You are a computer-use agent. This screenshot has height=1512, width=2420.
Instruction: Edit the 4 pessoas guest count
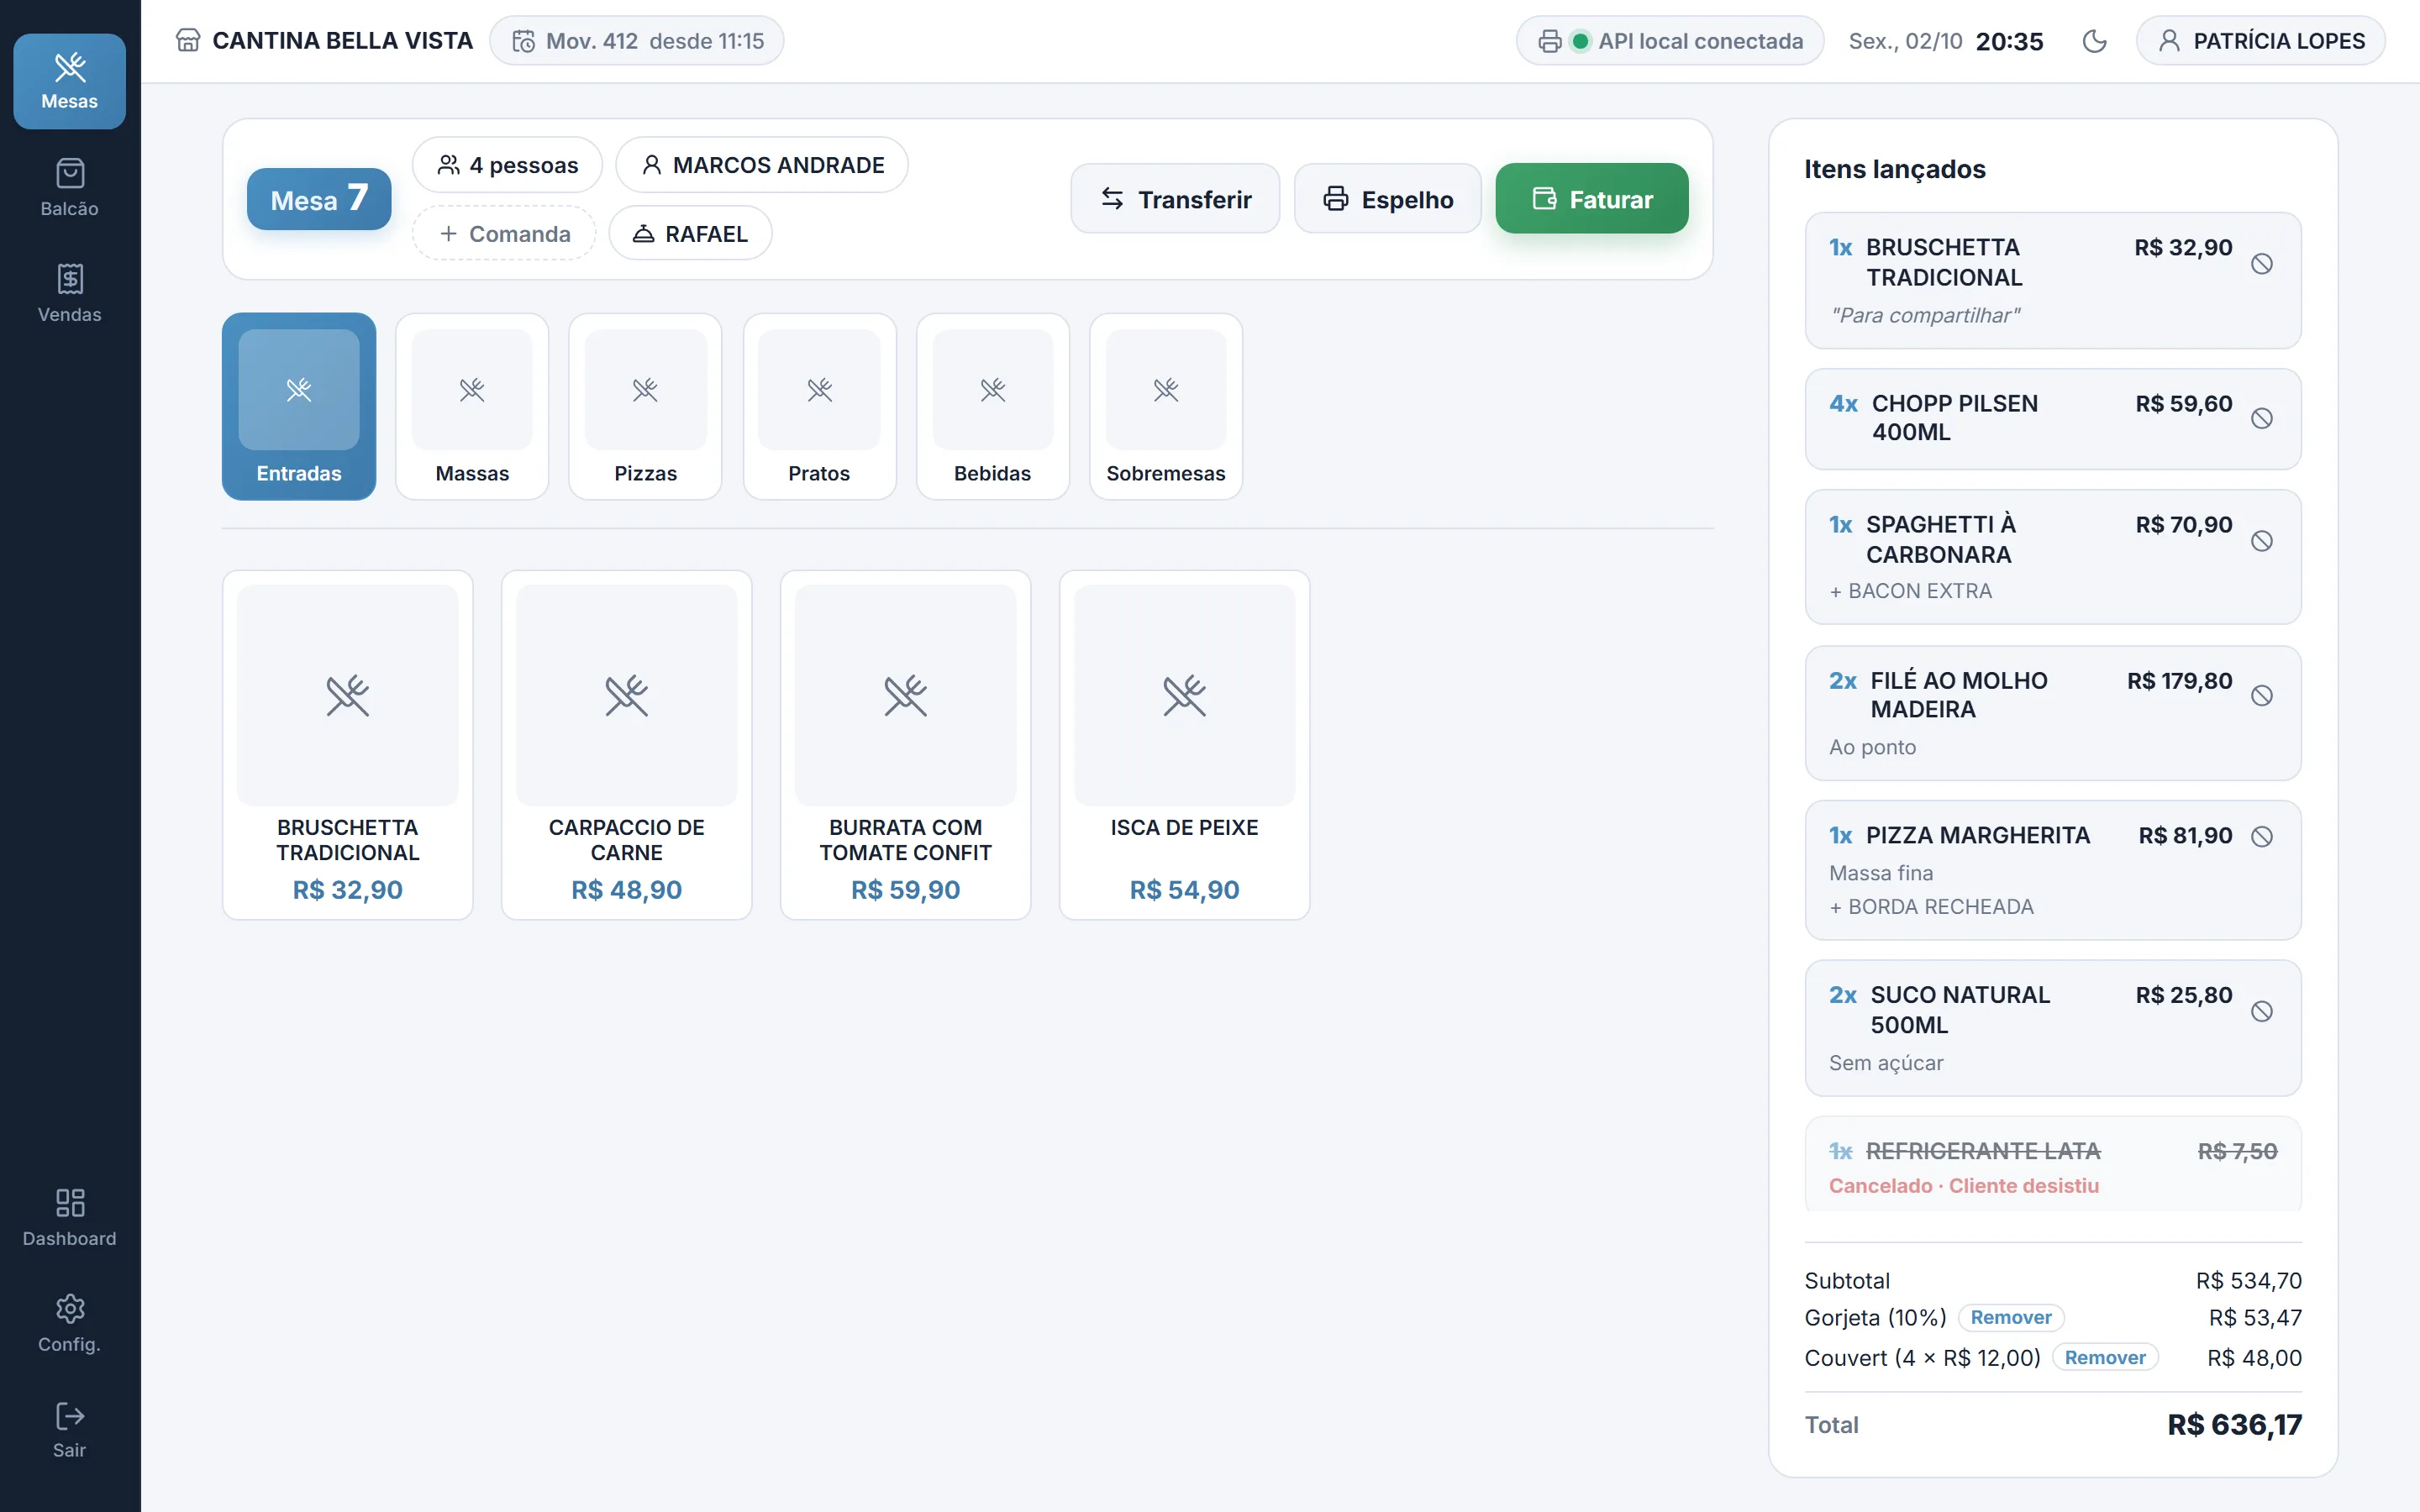point(507,165)
